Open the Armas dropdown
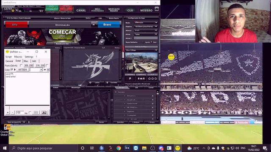 [x=146, y=34]
